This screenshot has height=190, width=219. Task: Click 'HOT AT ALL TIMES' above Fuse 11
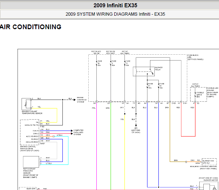pyautogui.click(x=125, y=52)
